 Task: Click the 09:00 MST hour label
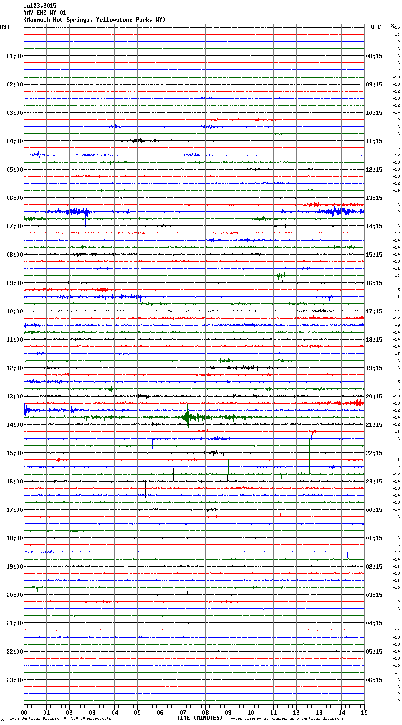coord(15,283)
